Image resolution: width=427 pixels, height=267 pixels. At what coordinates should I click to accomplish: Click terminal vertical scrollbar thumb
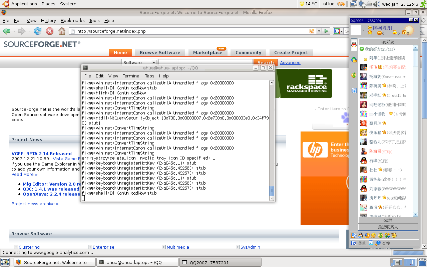click(272, 191)
